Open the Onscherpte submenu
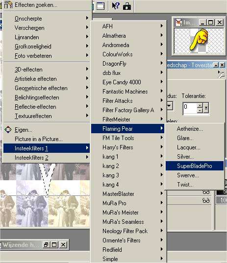227x263 pixels. tap(47, 19)
